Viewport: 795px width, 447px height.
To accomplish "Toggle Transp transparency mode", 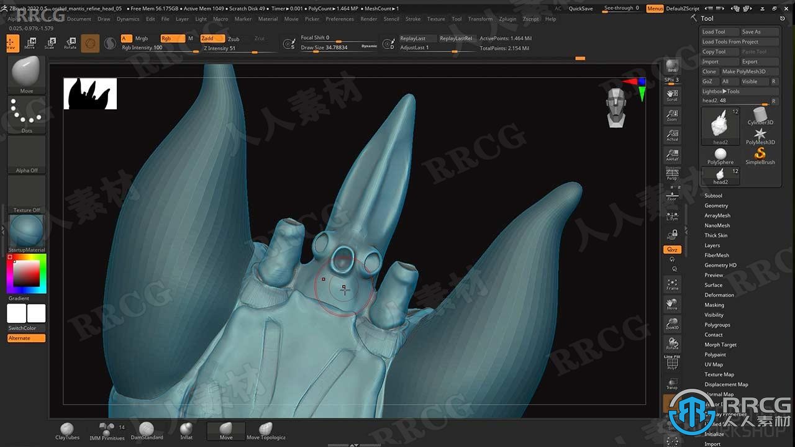I will [x=672, y=384].
